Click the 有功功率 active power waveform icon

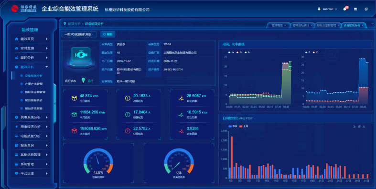click(181, 98)
